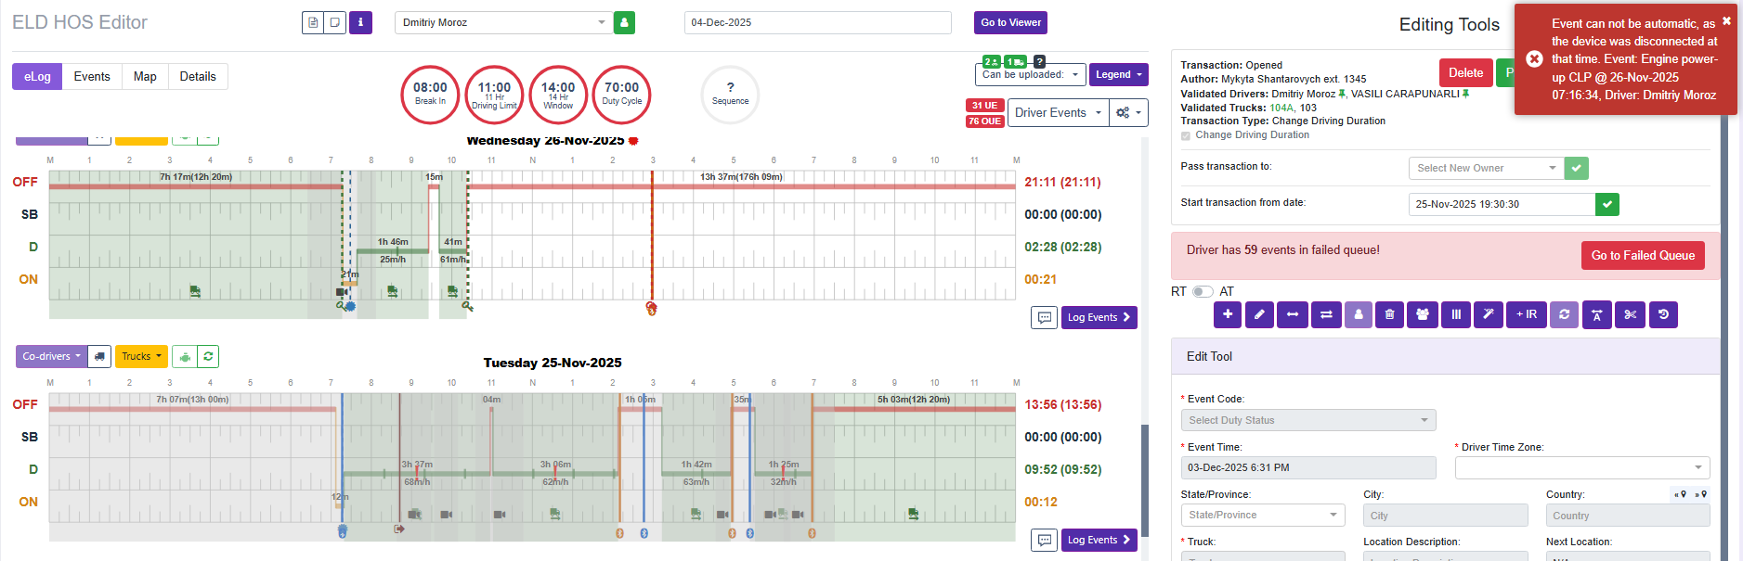
Task: Toggle the RT/AT switch
Action: click(1203, 291)
